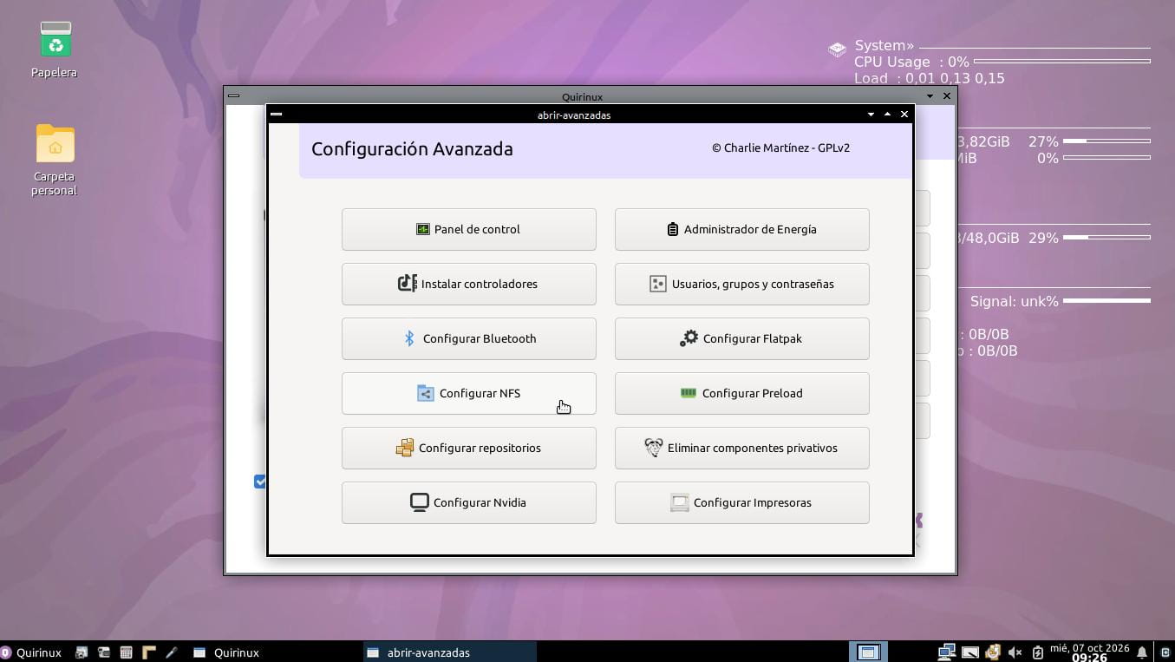
Task: Open the Papelera desktop icon
Action: (55, 50)
